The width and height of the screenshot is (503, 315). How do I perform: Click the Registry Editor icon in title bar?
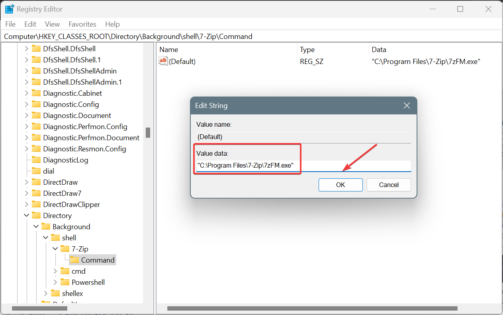click(x=8, y=8)
